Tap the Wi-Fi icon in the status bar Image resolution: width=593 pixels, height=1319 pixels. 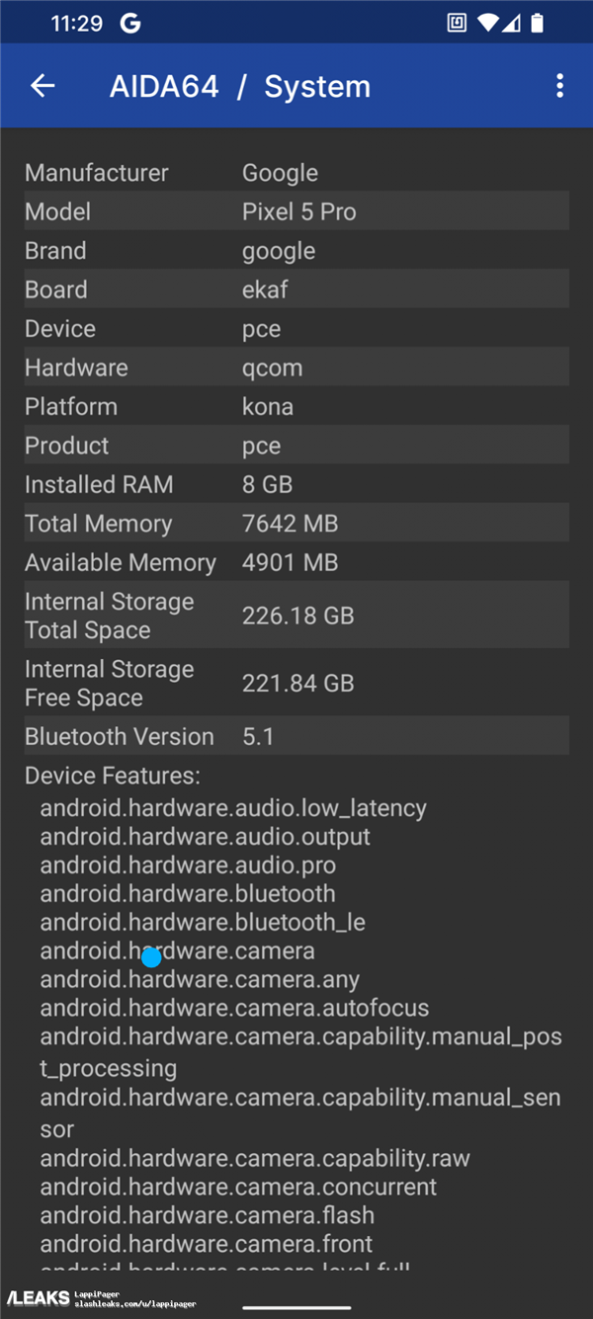[x=487, y=22]
